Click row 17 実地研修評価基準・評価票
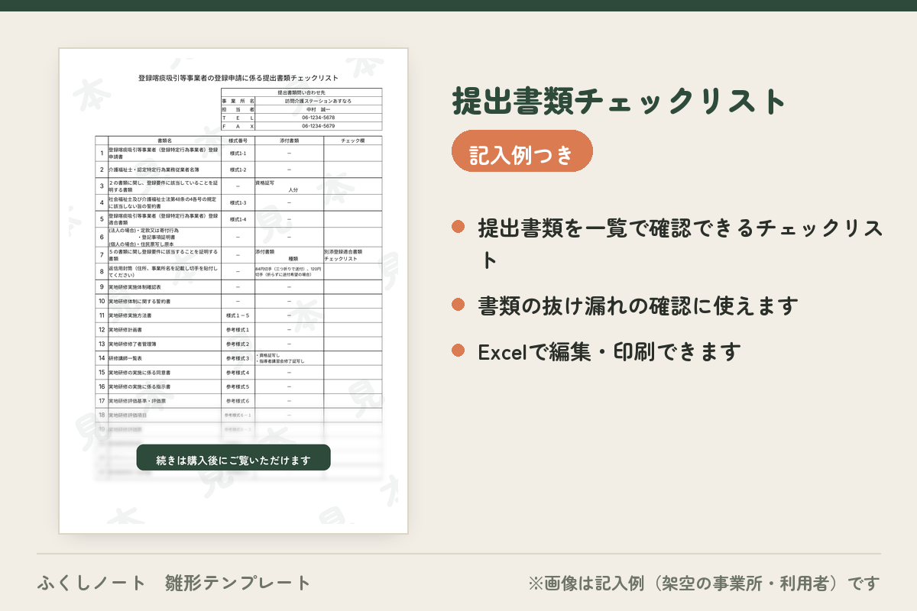917x611 pixels. 164,401
